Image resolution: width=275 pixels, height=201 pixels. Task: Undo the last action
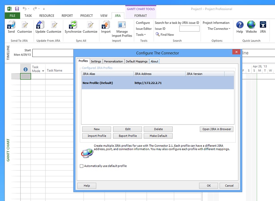[x=24, y=8]
